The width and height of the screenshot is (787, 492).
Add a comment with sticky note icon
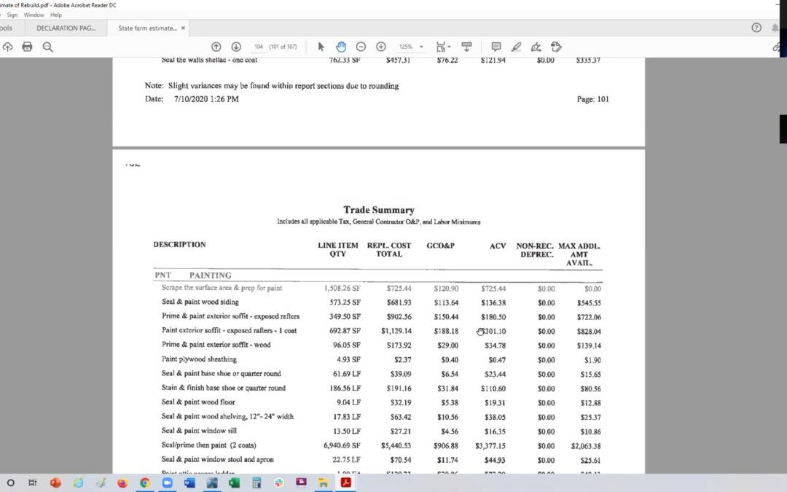pos(496,47)
